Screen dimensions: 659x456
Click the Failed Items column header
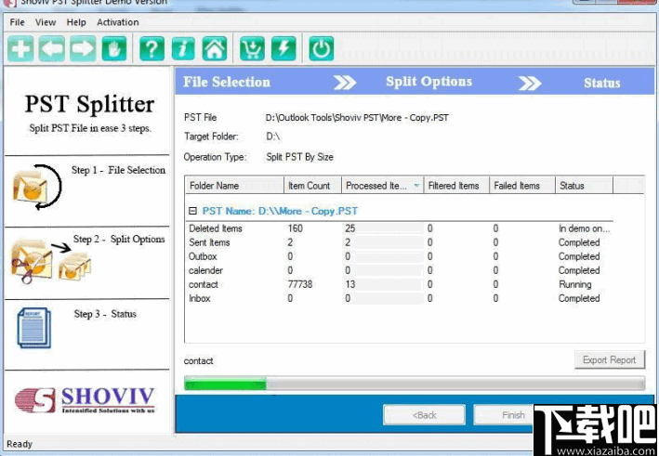click(522, 186)
